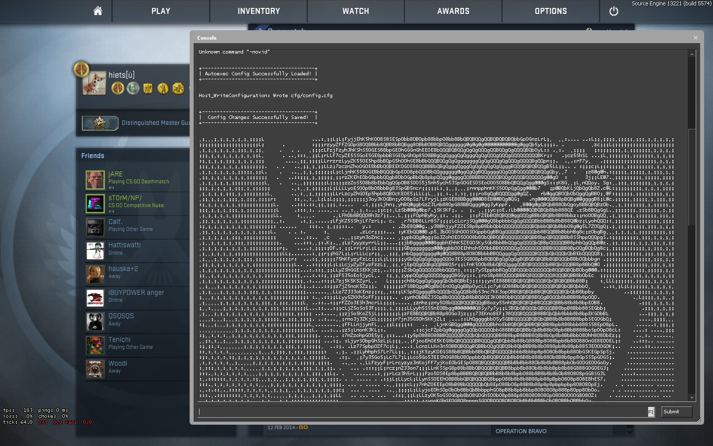
Task: Click the Source Engine build number text
Action: [671, 3]
